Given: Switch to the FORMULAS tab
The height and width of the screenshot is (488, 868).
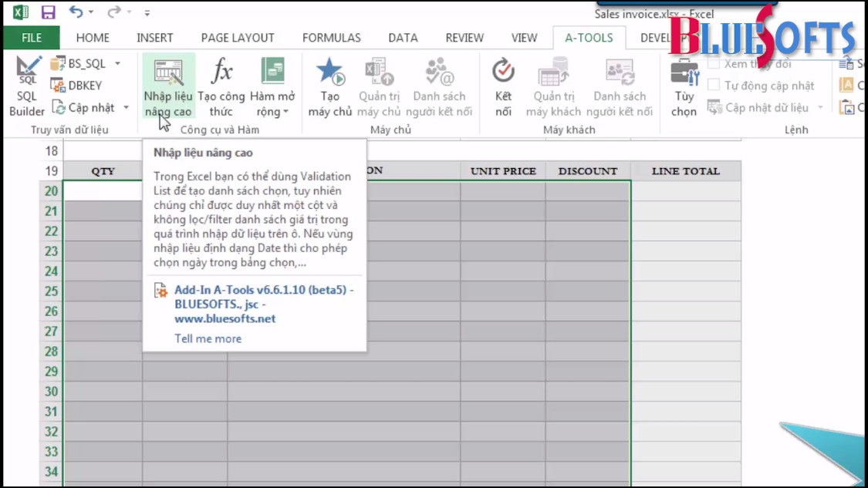Looking at the screenshot, I should [332, 38].
